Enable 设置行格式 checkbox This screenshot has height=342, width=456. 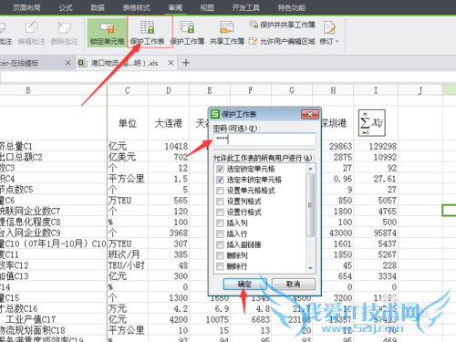(x=220, y=212)
